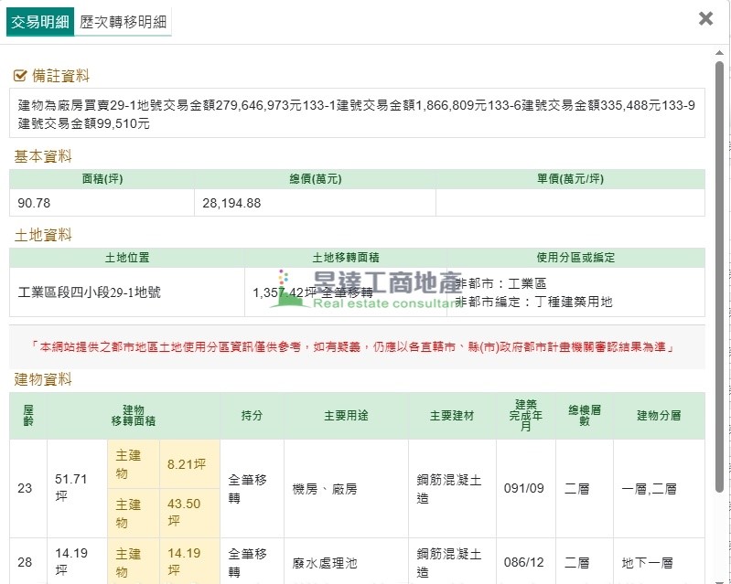Select the 面積(坪) column header
Screen dimensions: 731x584
102,179
